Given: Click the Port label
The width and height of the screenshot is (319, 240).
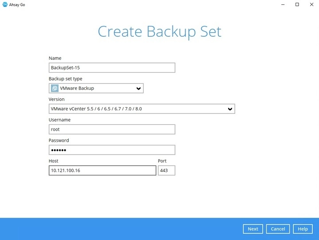Looking at the screenshot, I should coord(162,161).
